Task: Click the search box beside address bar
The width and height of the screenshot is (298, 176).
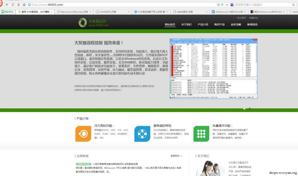Action: [x=263, y=5]
